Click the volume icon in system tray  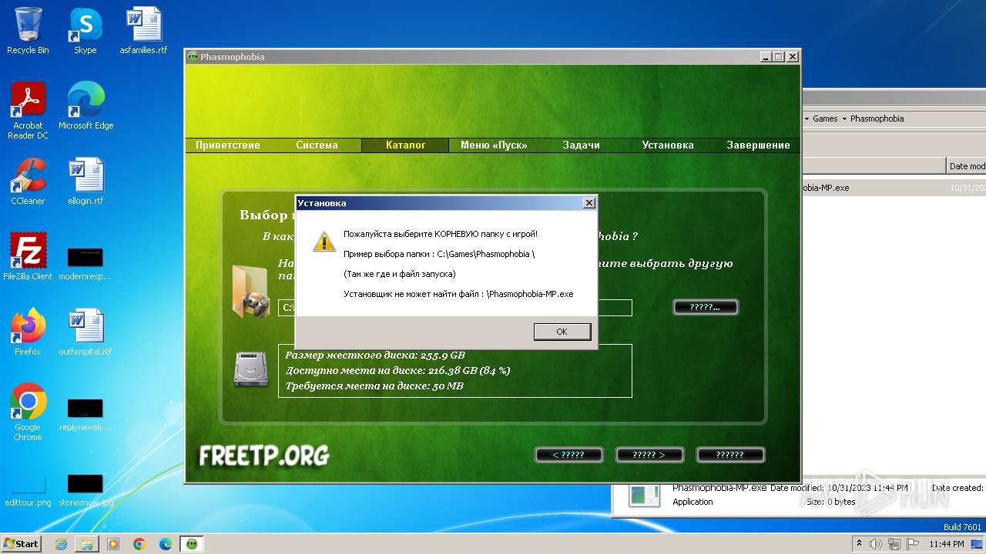click(876, 544)
